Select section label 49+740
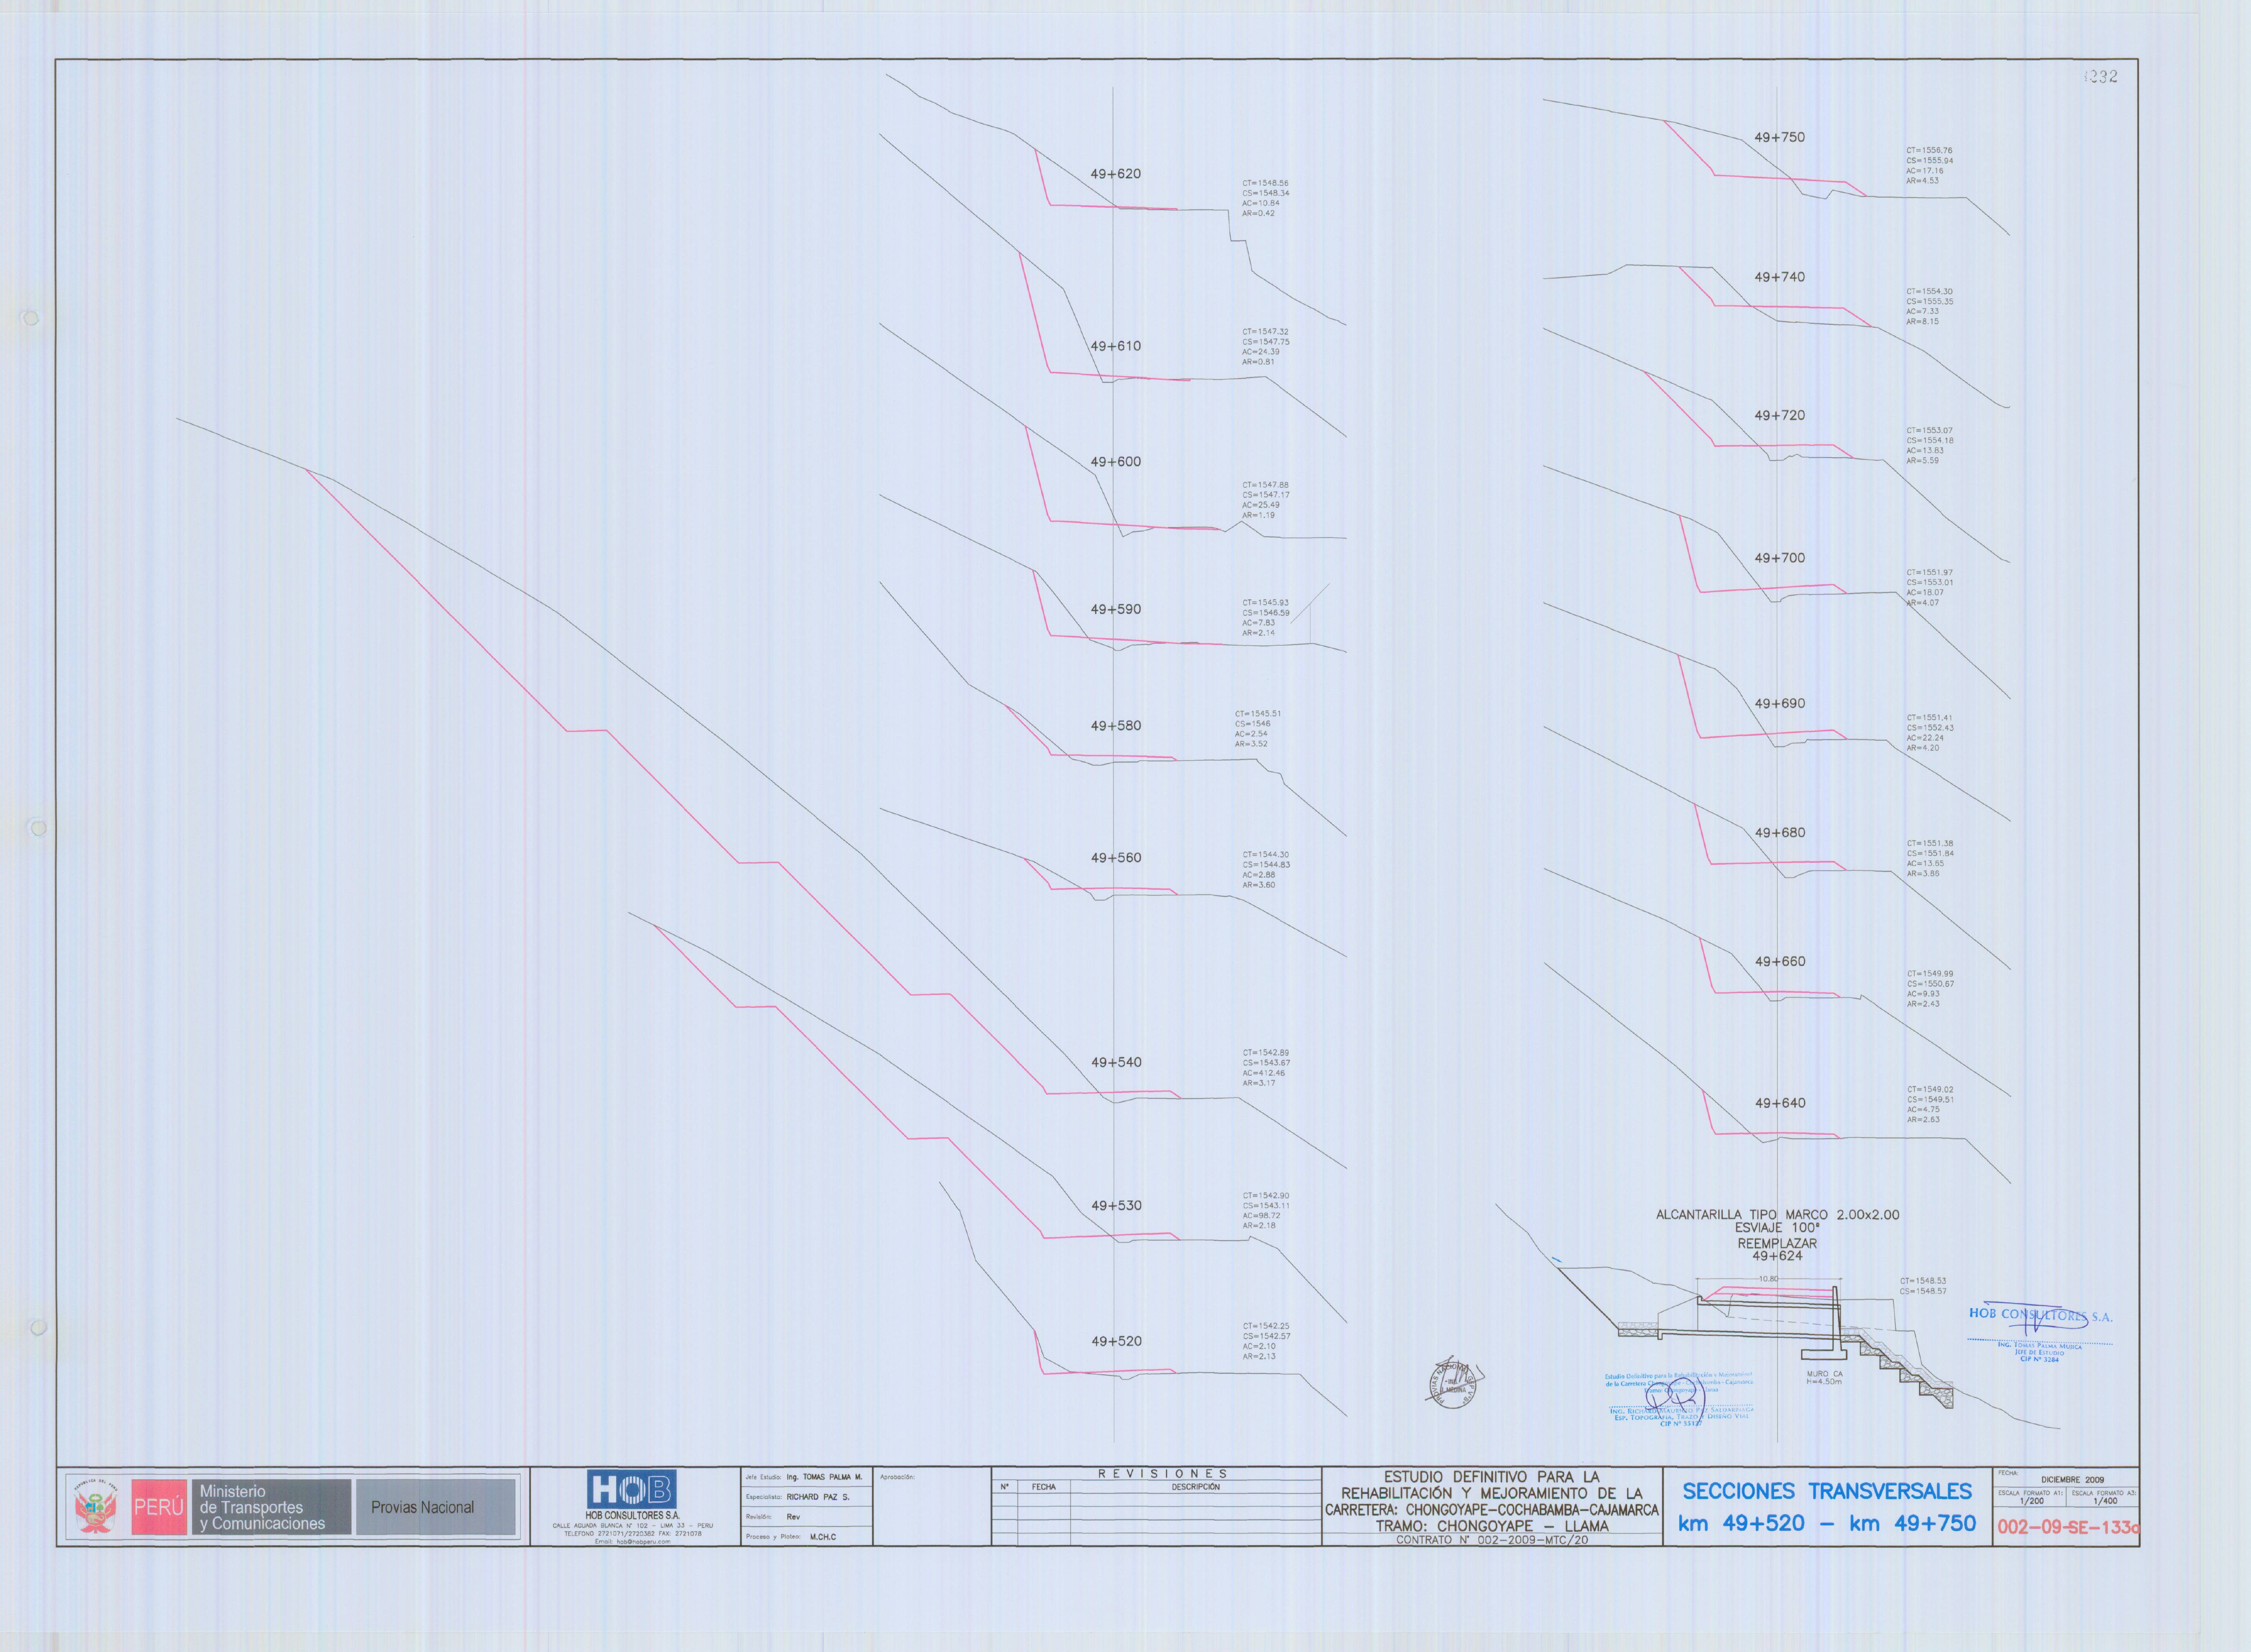The image size is (2251, 1652). coord(1780,277)
